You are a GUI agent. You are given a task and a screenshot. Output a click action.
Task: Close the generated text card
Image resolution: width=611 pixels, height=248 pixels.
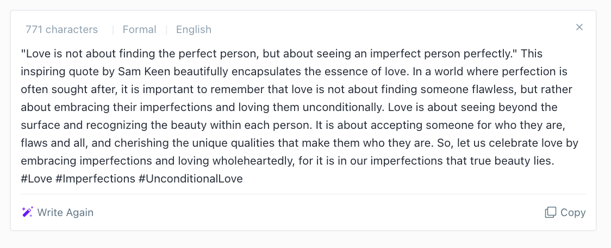tap(579, 27)
